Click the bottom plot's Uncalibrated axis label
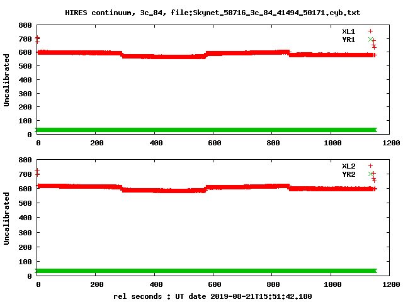This screenshot has width=403, height=302. [6, 218]
